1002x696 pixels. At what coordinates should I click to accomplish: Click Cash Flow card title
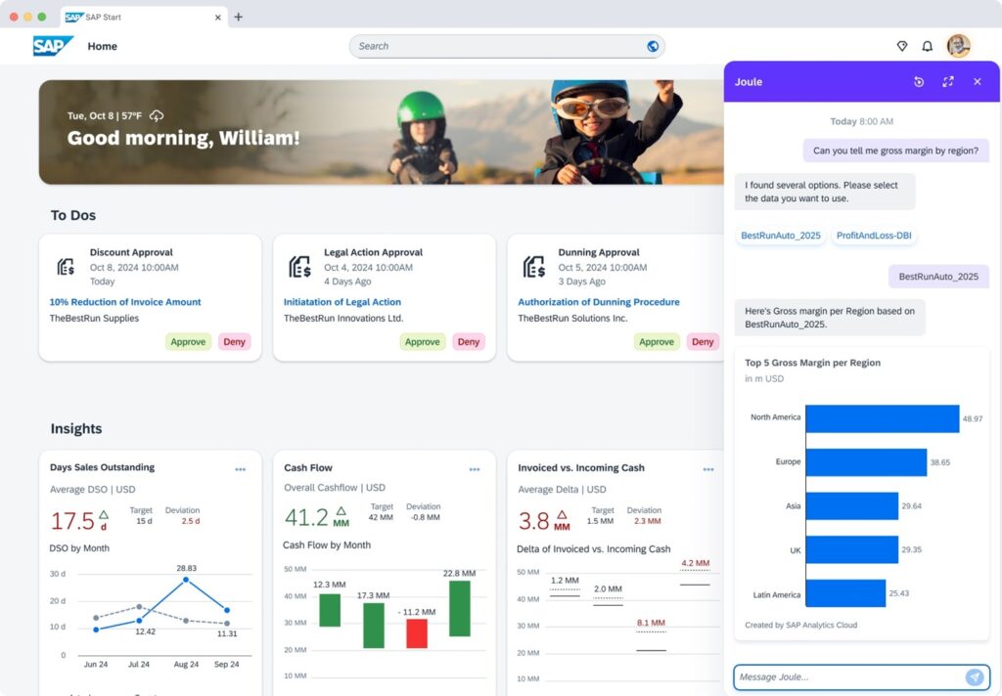[x=308, y=468]
